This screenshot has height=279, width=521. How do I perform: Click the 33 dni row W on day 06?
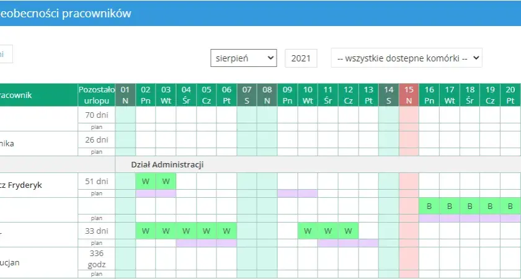(x=226, y=231)
